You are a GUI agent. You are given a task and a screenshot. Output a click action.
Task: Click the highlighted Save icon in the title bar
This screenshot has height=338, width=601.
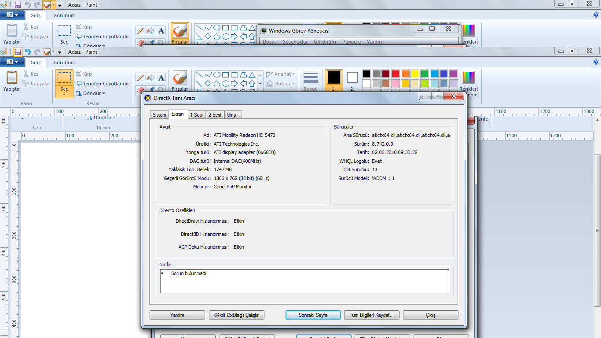tap(18, 52)
